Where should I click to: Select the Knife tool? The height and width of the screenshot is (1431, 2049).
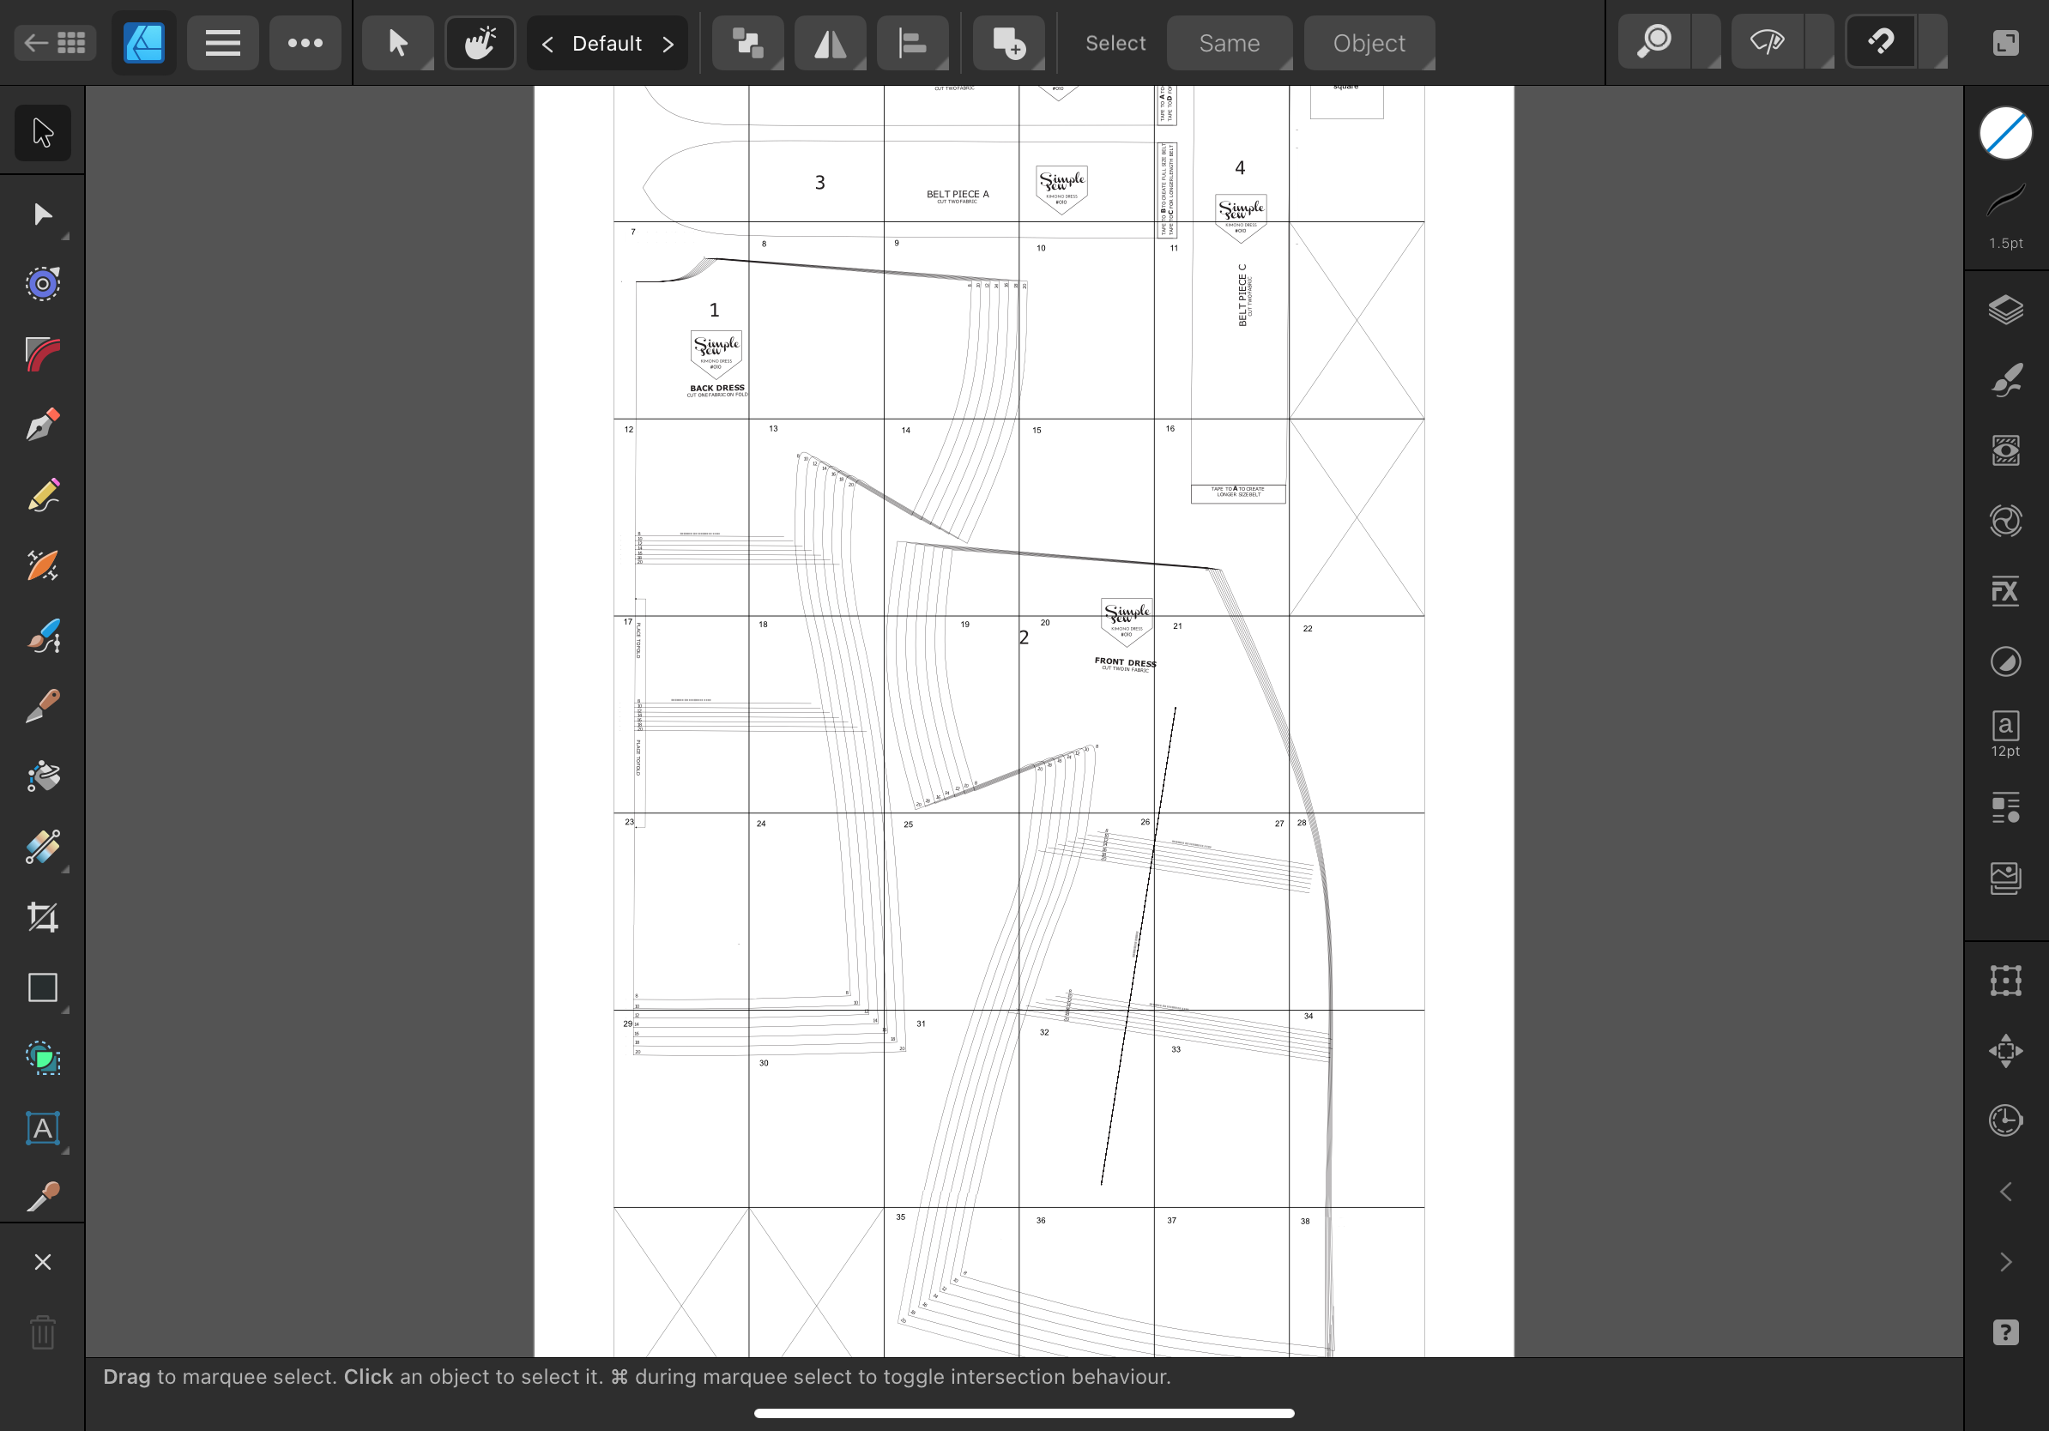(42, 707)
